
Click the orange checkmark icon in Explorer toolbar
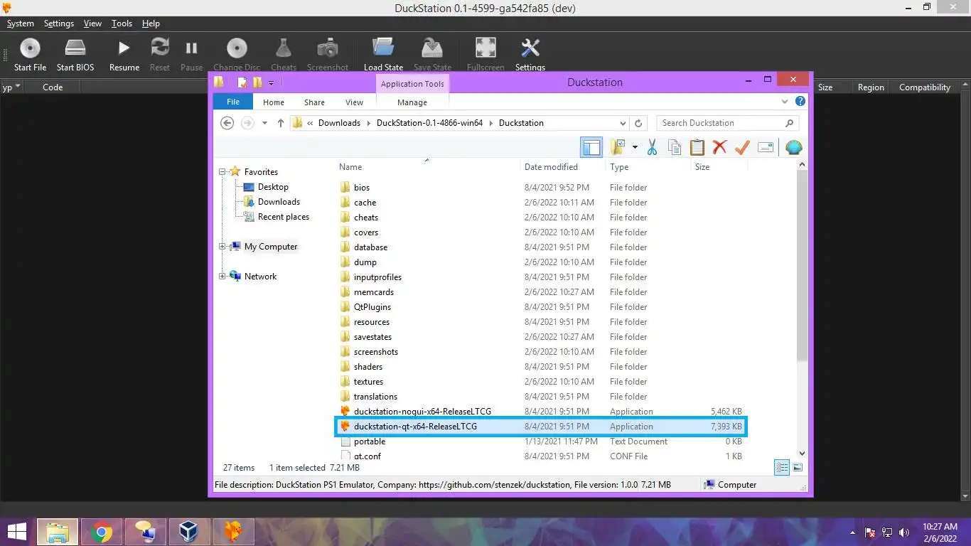[742, 147]
